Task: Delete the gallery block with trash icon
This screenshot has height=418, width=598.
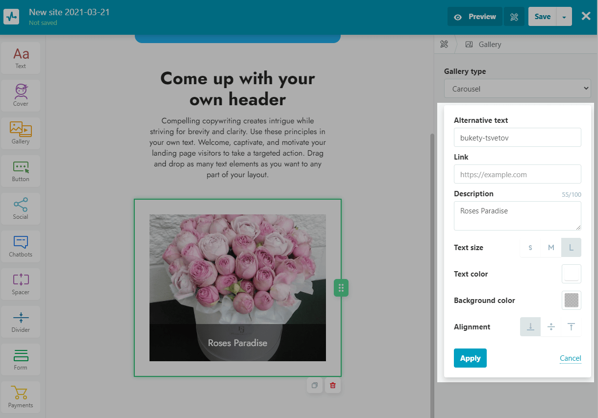Action: tap(333, 385)
